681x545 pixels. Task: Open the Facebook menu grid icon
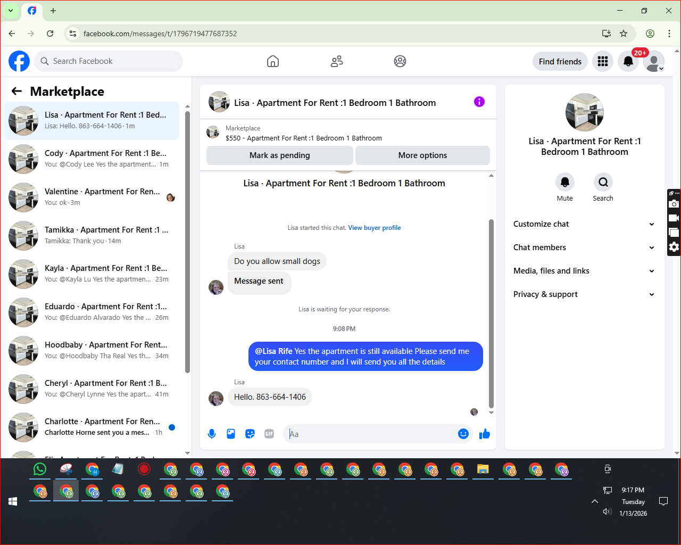(603, 61)
